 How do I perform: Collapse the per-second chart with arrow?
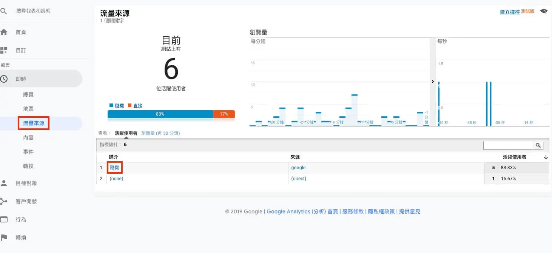(x=433, y=82)
